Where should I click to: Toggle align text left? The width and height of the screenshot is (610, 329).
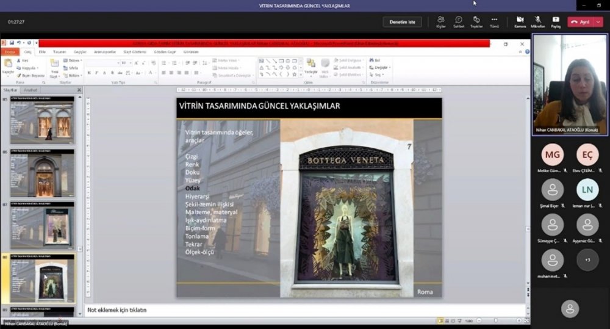coord(163,73)
